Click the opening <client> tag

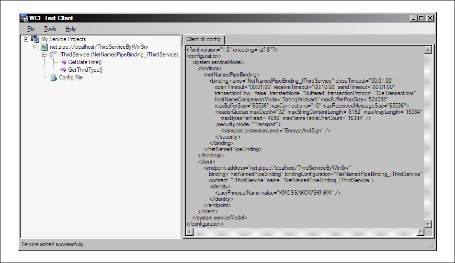[x=206, y=162]
